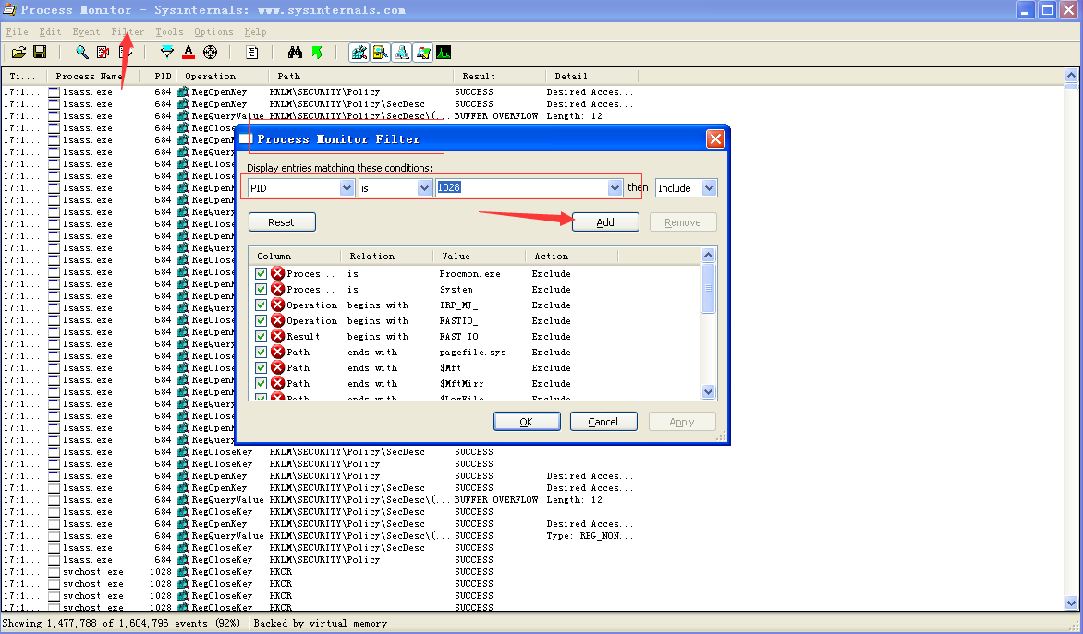This screenshot has height=634, width=1083.
Task: Click the Operation column header in the main window
Action: tap(223, 76)
